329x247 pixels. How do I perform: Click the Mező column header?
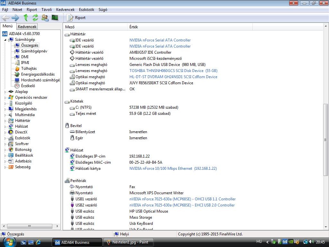tap(95, 27)
